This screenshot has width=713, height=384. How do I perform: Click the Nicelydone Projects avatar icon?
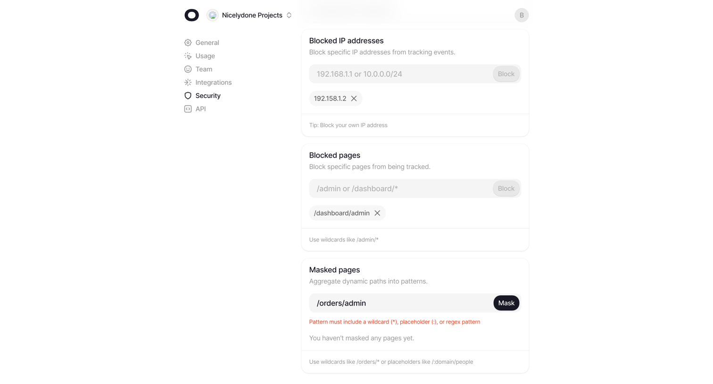pyautogui.click(x=213, y=15)
